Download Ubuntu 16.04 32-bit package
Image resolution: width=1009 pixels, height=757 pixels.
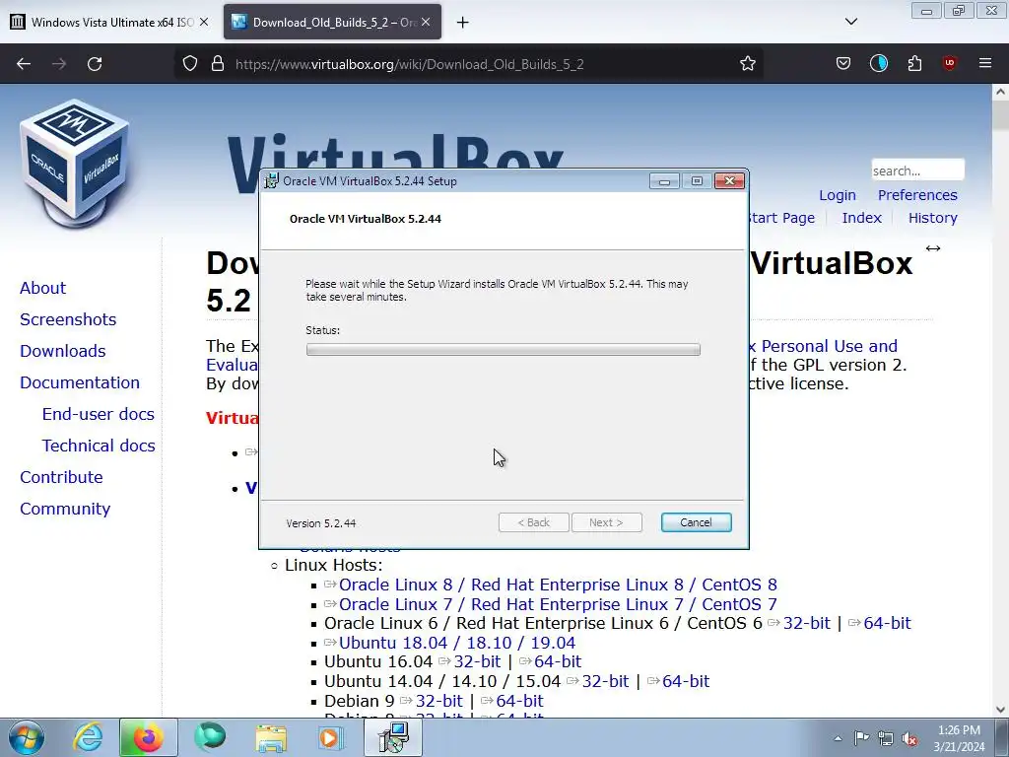click(477, 661)
